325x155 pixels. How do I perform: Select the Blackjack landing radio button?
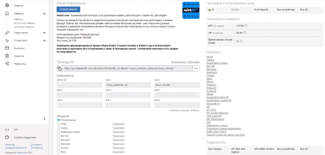pos(58,144)
